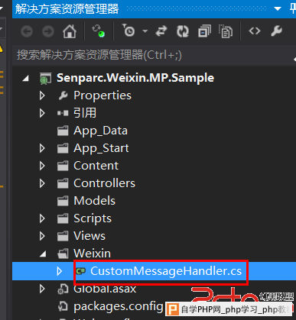Click the Refresh icon in toolbar
Image resolution: width=296 pixels, height=320 pixels.
[183, 31]
